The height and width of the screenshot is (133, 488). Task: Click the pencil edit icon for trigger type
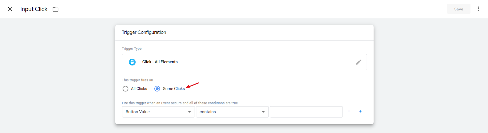click(x=359, y=62)
